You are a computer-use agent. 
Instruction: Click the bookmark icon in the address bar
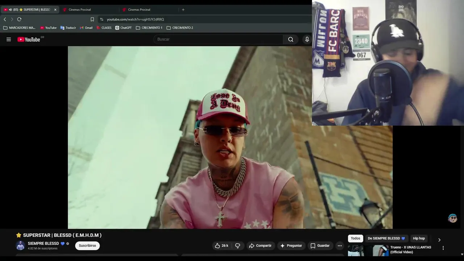click(x=92, y=19)
